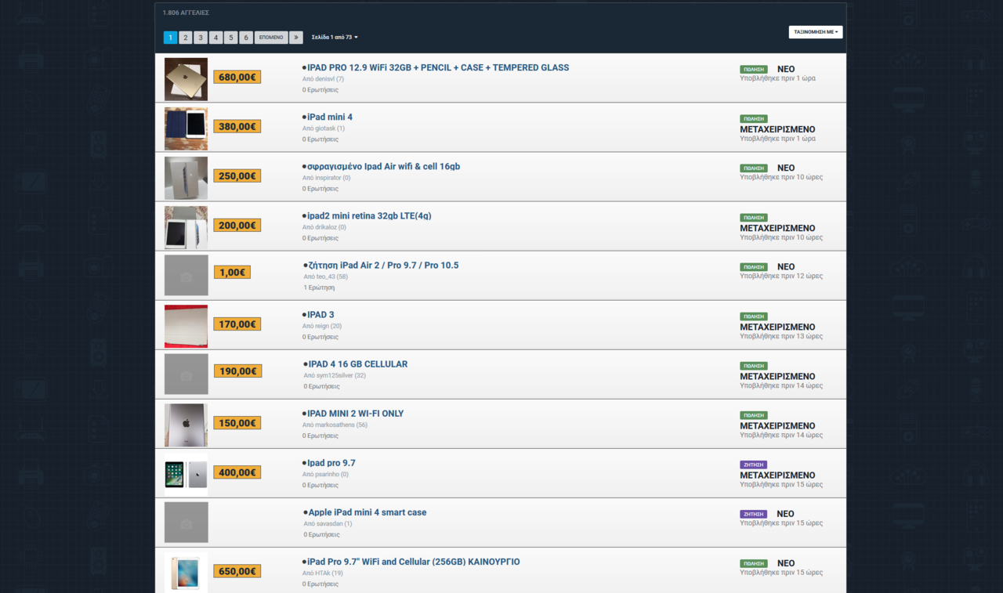View thumbnail of iPad Pro 9.7" 256GB listing

(x=186, y=572)
